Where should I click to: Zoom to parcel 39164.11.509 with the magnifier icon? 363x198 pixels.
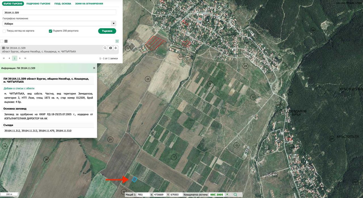pos(105,48)
